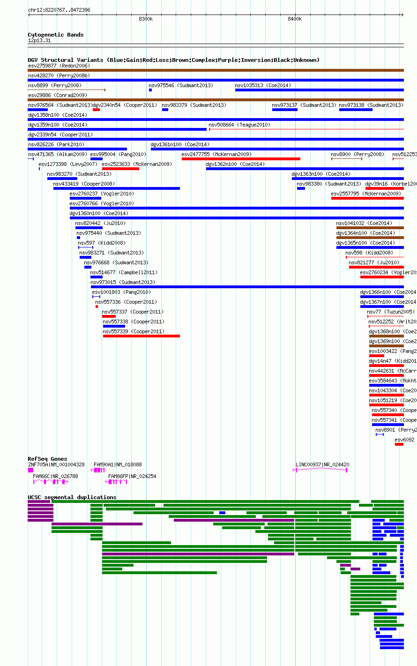Image resolution: width=417 pixels, height=666 pixels.
Task: Select nsv976564 (Sudmant2013) variant label
Action: [60, 105]
